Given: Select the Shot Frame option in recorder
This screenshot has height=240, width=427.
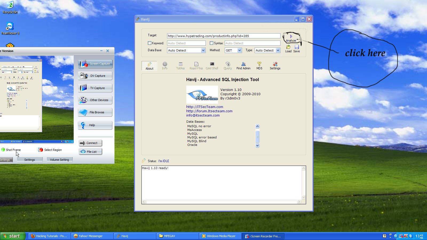Looking at the screenshot, I should [11, 150].
